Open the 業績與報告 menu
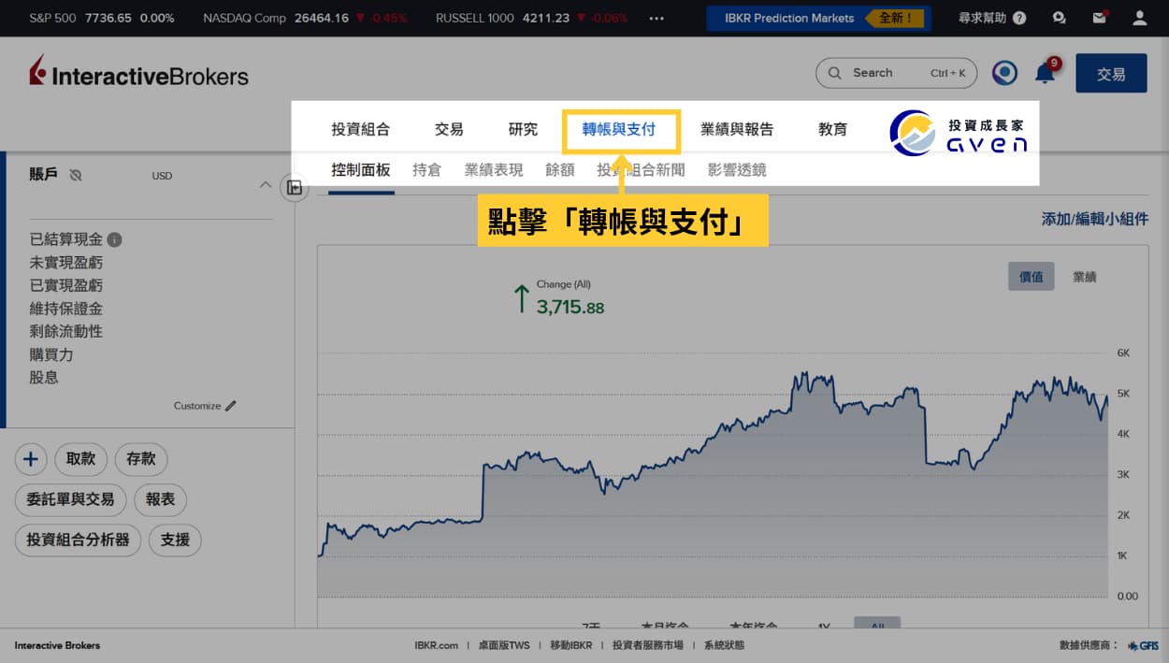 737,130
